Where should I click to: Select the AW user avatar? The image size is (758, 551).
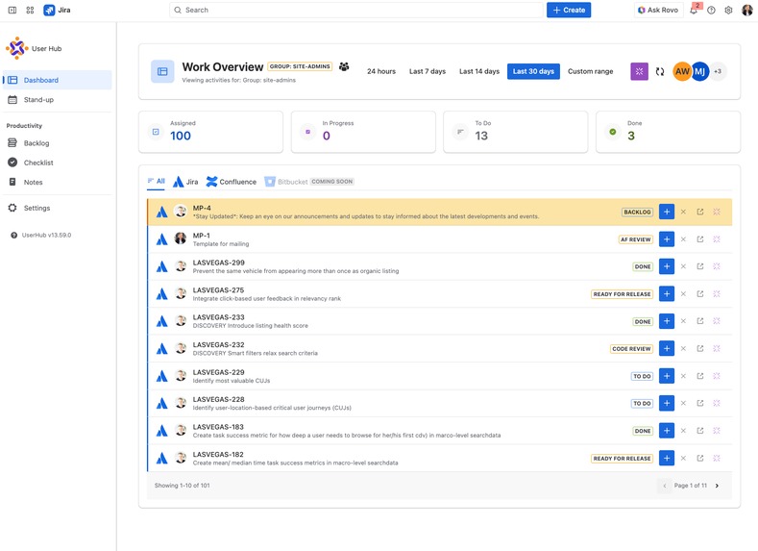(x=681, y=71)
